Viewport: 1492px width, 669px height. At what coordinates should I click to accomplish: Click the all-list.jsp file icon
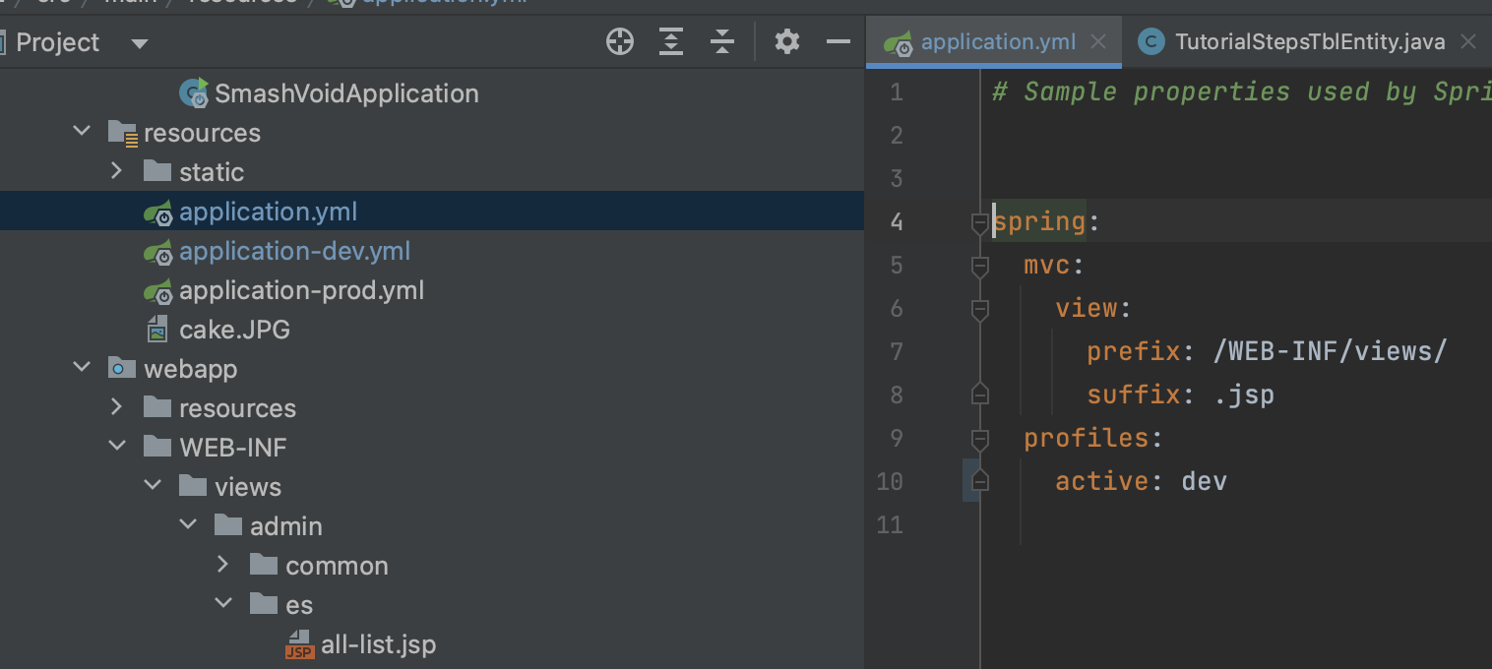coord(299,644)
